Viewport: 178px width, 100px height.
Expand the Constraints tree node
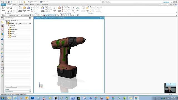[x=7, y=26]
